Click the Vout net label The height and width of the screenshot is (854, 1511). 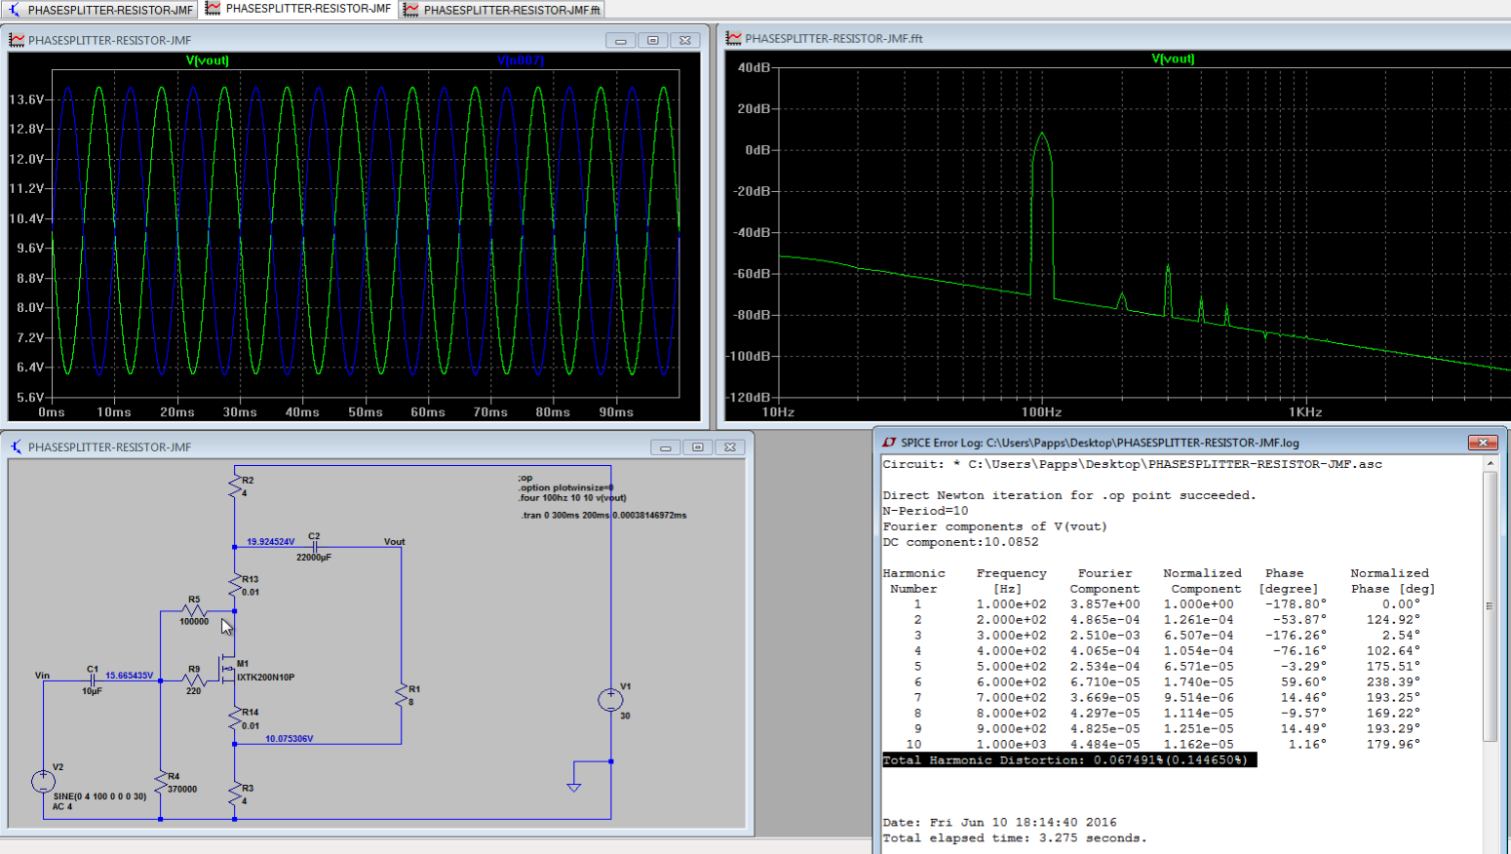394,541
